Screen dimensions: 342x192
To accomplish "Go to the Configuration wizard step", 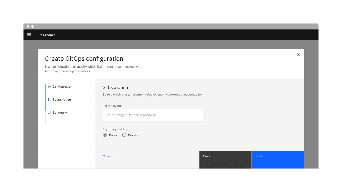I will click(x=62, y=86).
